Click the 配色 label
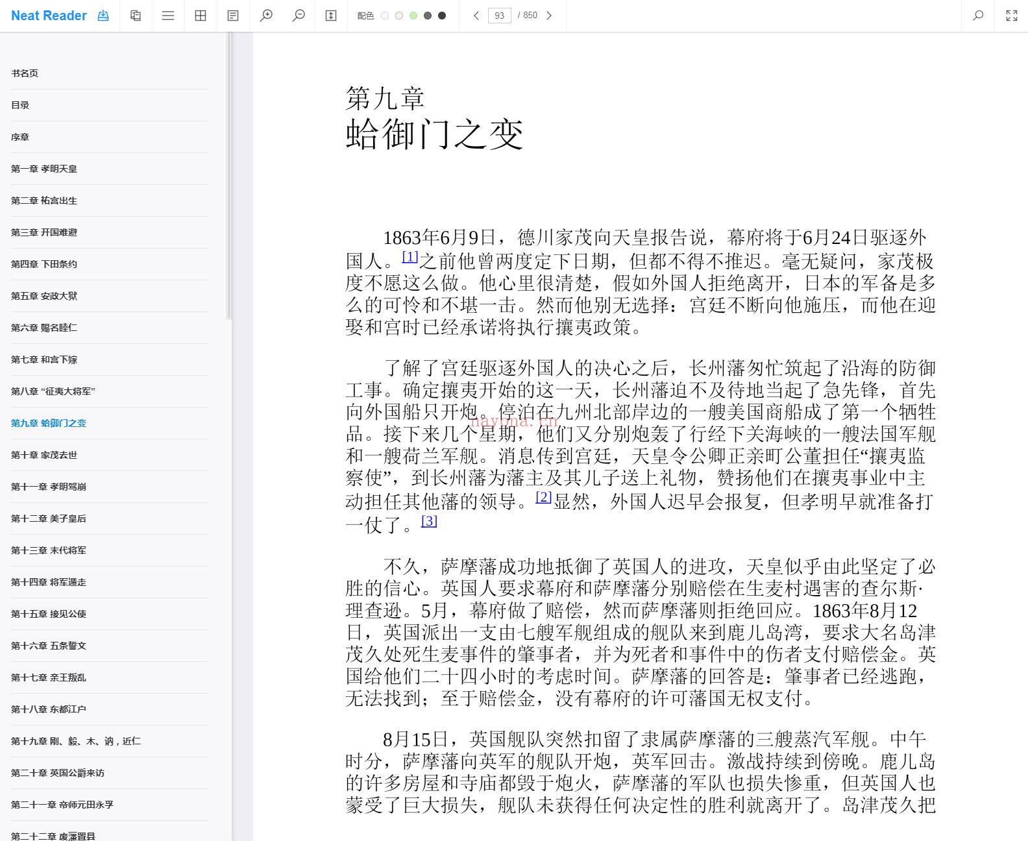Viewport: 1028px width, 841px height. tap(365, 16)
